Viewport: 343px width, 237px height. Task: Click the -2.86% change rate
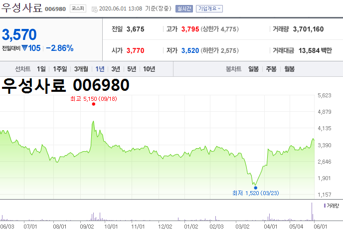(60, 48)
